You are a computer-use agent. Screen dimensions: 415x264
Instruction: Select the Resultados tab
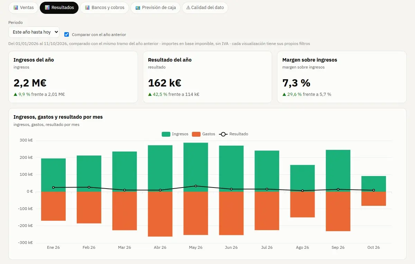[x=59, y=8]
